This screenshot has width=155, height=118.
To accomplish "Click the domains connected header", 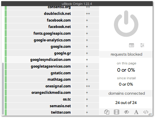I will click(x=126, y=94).
